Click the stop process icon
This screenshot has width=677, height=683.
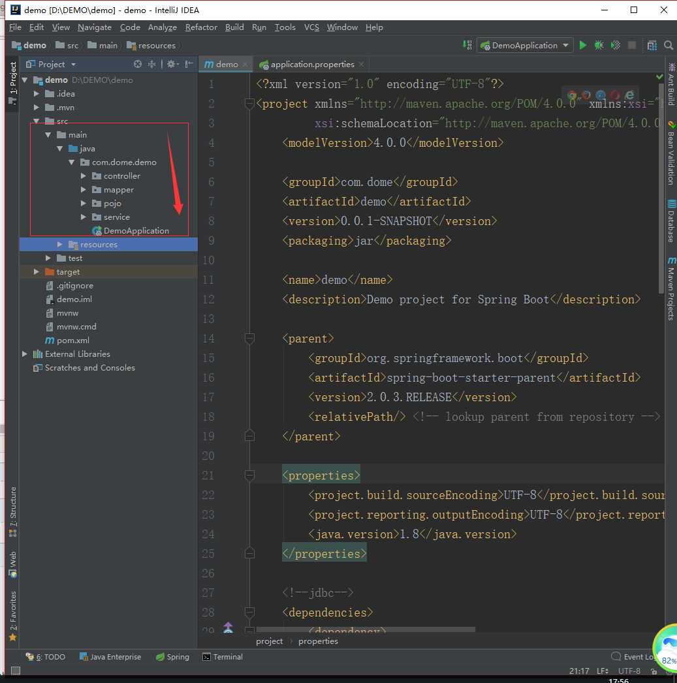coord(632,45)
